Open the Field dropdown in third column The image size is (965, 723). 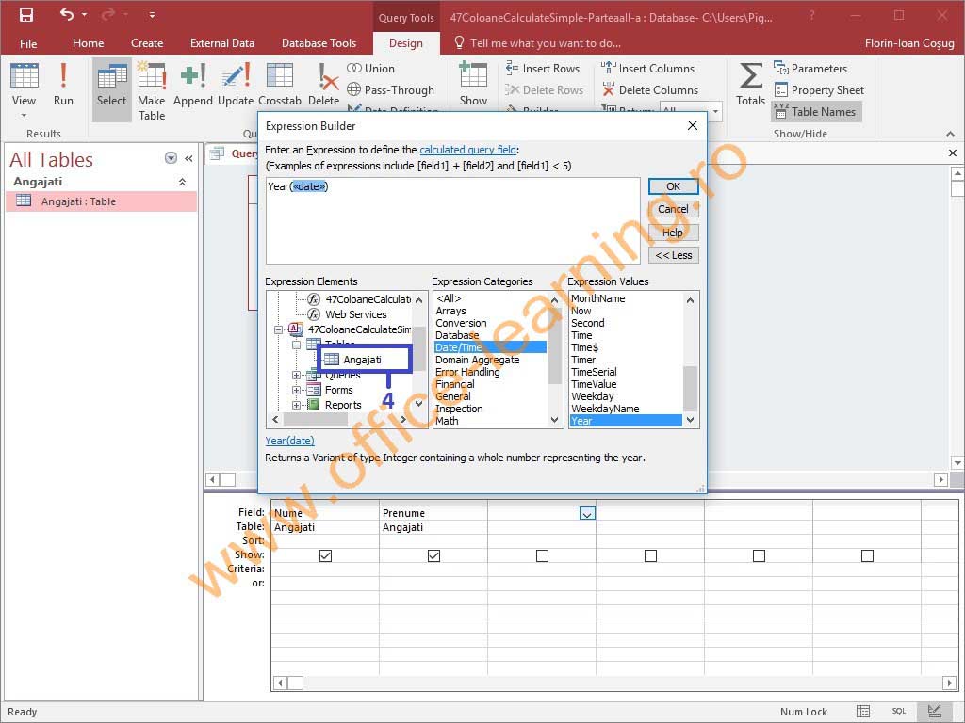point(587,513)
